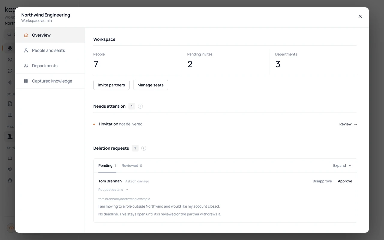Screen dimensions: 384x240
Task: Approve Tom Brennan's deletion request
Action: tap(345, 181)
